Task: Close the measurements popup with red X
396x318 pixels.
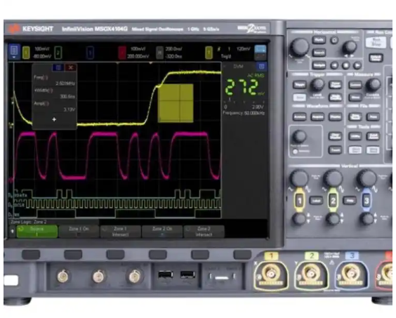Action: click(x=71, y=67)
